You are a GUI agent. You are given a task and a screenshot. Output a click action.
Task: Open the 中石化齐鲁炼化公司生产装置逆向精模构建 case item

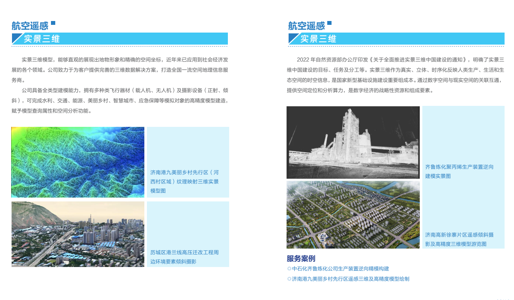click(x=341, y=269)
